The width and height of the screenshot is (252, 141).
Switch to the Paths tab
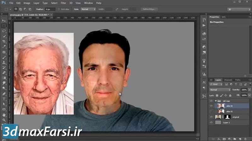pos(238,80)
